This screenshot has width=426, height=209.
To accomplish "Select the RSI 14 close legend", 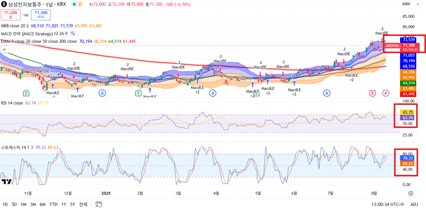I will [12, 103].
